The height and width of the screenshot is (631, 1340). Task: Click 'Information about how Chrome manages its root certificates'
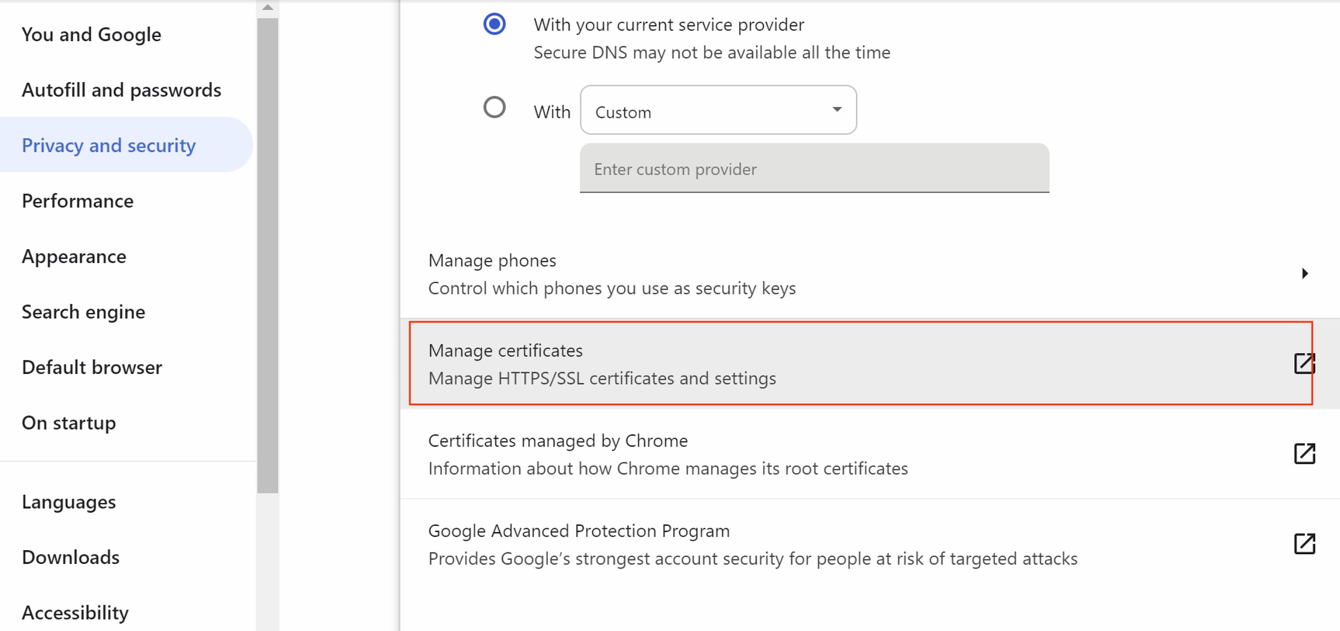668,468
